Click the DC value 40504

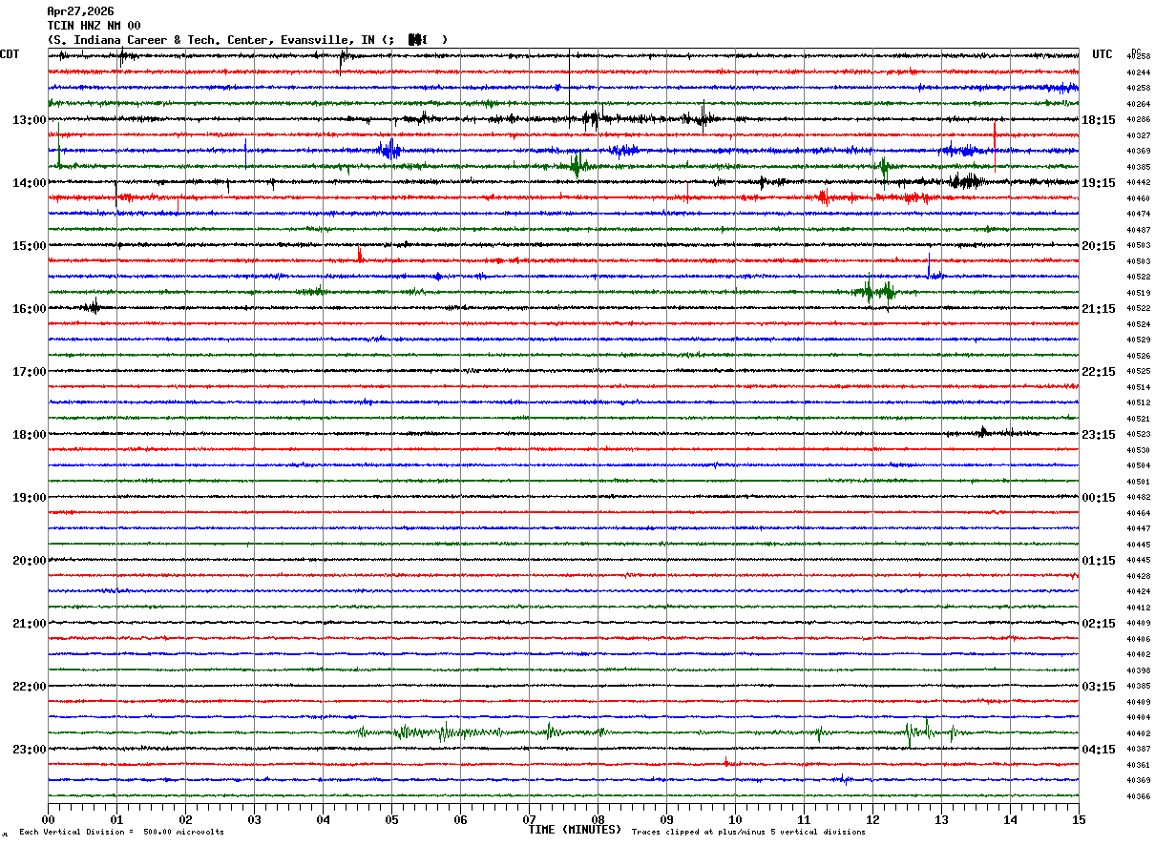click(1139, 465)
